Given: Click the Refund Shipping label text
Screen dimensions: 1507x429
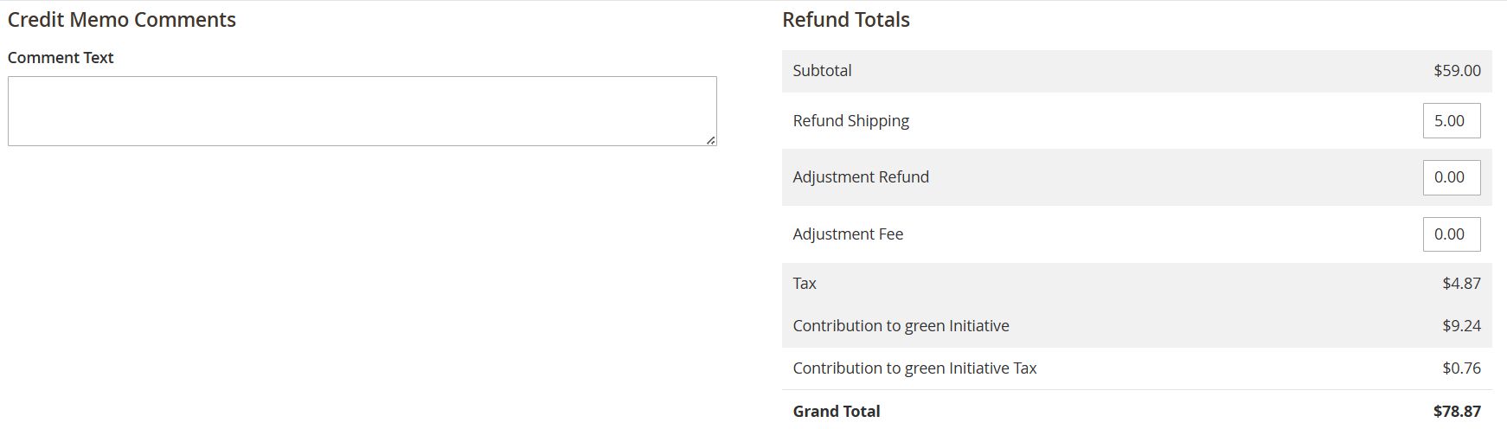Looking at the screenshot, I should [850, 121].
